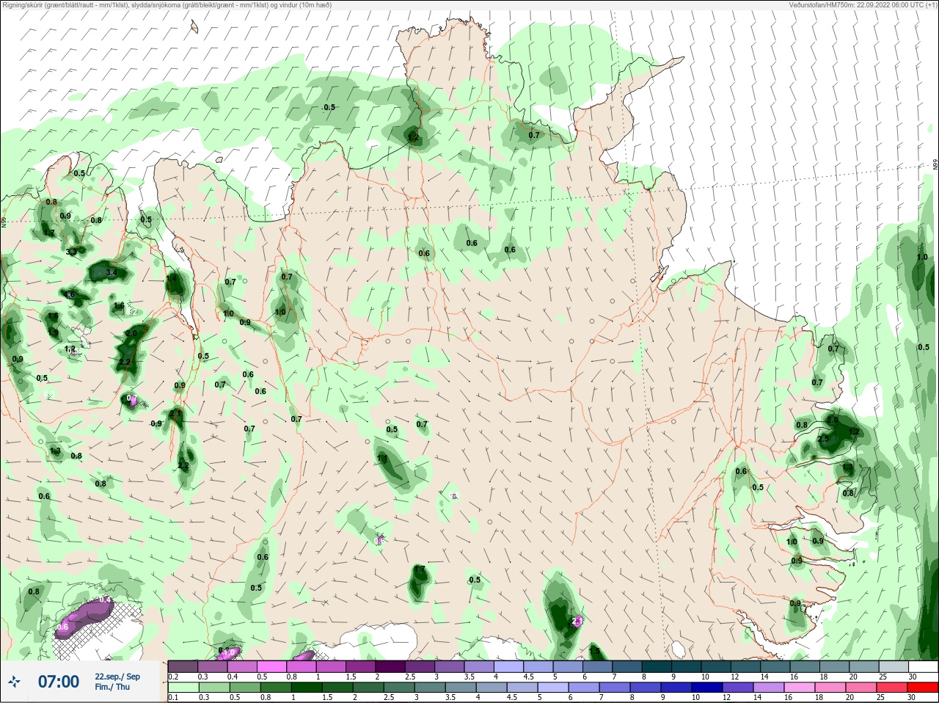Viewport: 939px width, 703px height.
Task: Pick the white swatch after 30 in the upper legend
Action: (923, 666)
